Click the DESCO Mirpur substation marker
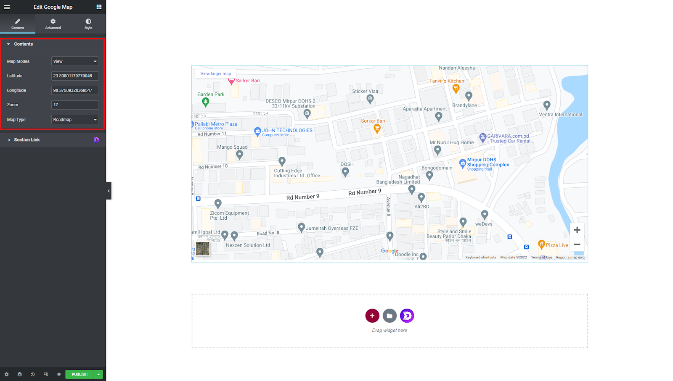Screen dimensions: 673x381 pyautogui.click(x=307, y=113)
